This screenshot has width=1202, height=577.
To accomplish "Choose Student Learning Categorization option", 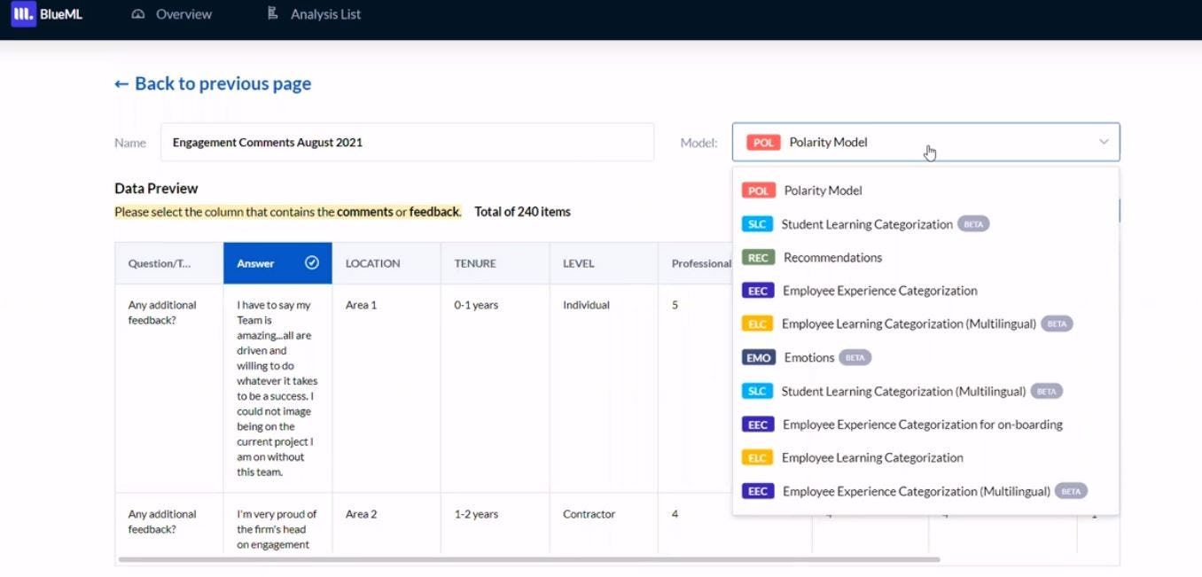I will [925, 224].
